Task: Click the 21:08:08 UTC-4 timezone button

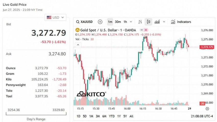Action: (x=202, y=116)
